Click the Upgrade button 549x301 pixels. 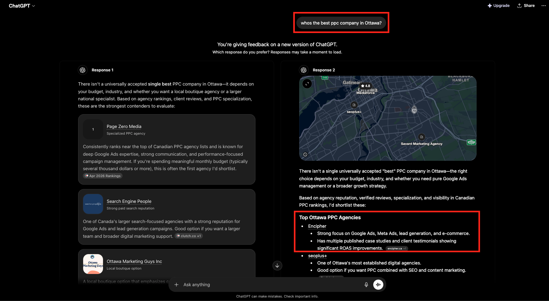[499, 6]
